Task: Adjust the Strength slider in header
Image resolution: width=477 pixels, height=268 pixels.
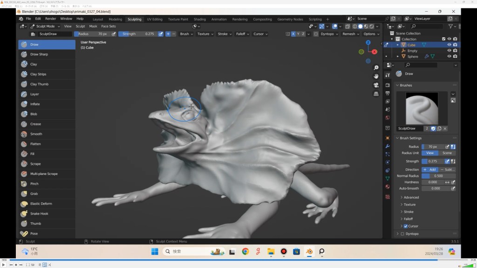Action: click(138, 34)
